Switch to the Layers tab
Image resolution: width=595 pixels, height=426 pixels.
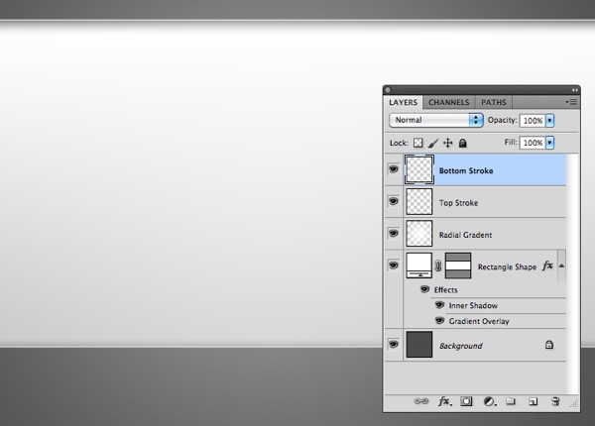[x=403, y=102]
